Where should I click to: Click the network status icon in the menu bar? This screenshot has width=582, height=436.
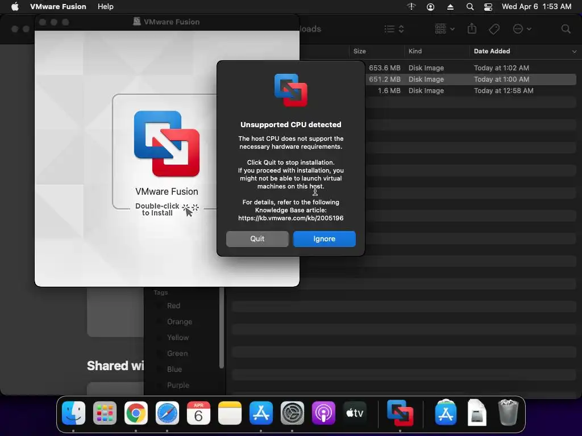pyautogui.click(x=411, y=6)
